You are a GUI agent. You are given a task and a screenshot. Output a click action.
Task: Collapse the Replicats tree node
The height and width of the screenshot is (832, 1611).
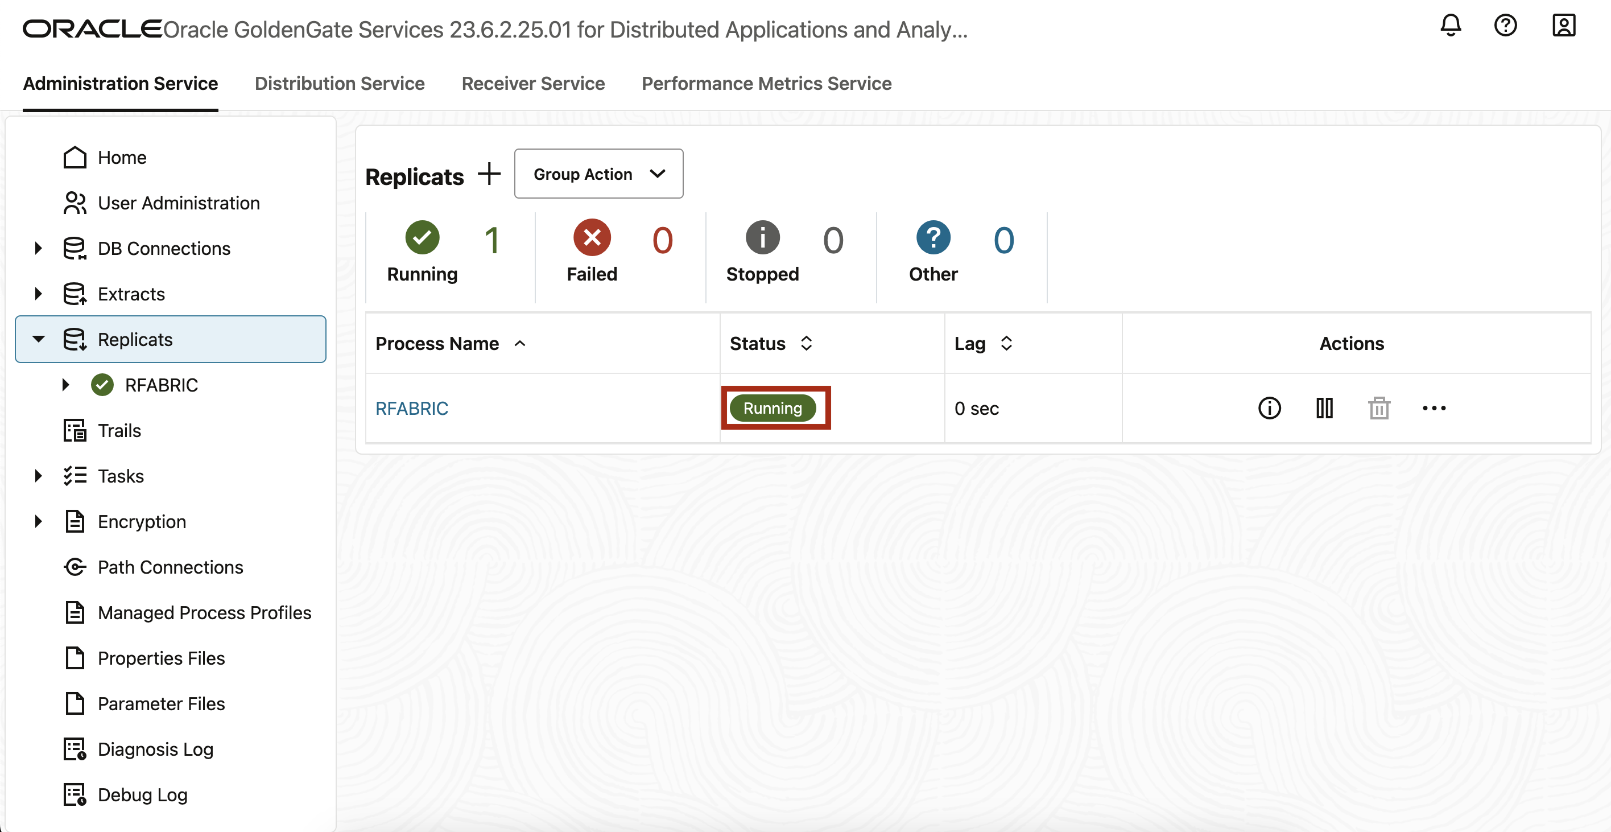tap(38, 340)
